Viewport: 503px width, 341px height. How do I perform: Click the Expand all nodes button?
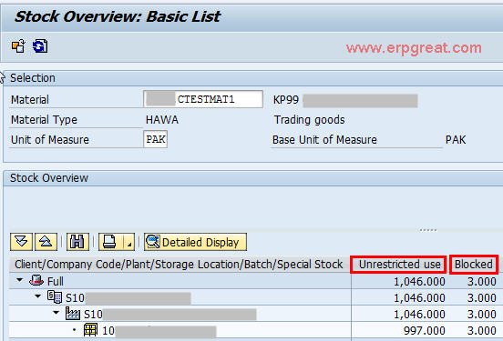[x=22, y=242]
